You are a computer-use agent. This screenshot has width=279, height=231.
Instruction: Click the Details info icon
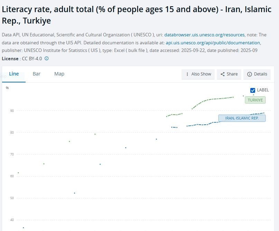click(x=250, y=74)
